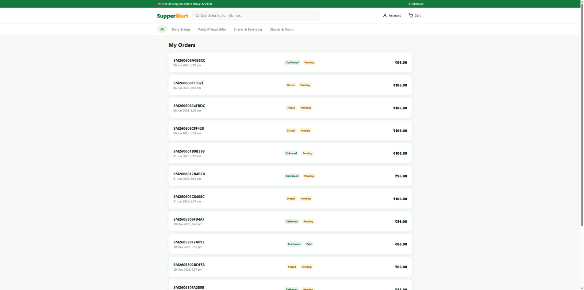Click ₹86.00 total of order SM2605309FB4AF
This screenshot has width=584, height=290.
(x=401, y=221)
